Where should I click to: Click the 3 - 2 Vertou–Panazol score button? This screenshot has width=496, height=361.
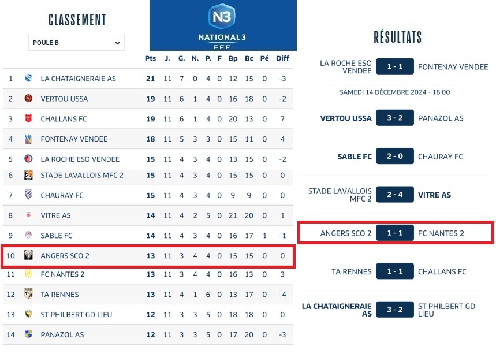coord(395,118)
